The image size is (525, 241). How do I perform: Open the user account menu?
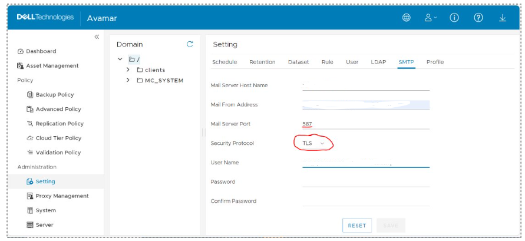[431, 18]
